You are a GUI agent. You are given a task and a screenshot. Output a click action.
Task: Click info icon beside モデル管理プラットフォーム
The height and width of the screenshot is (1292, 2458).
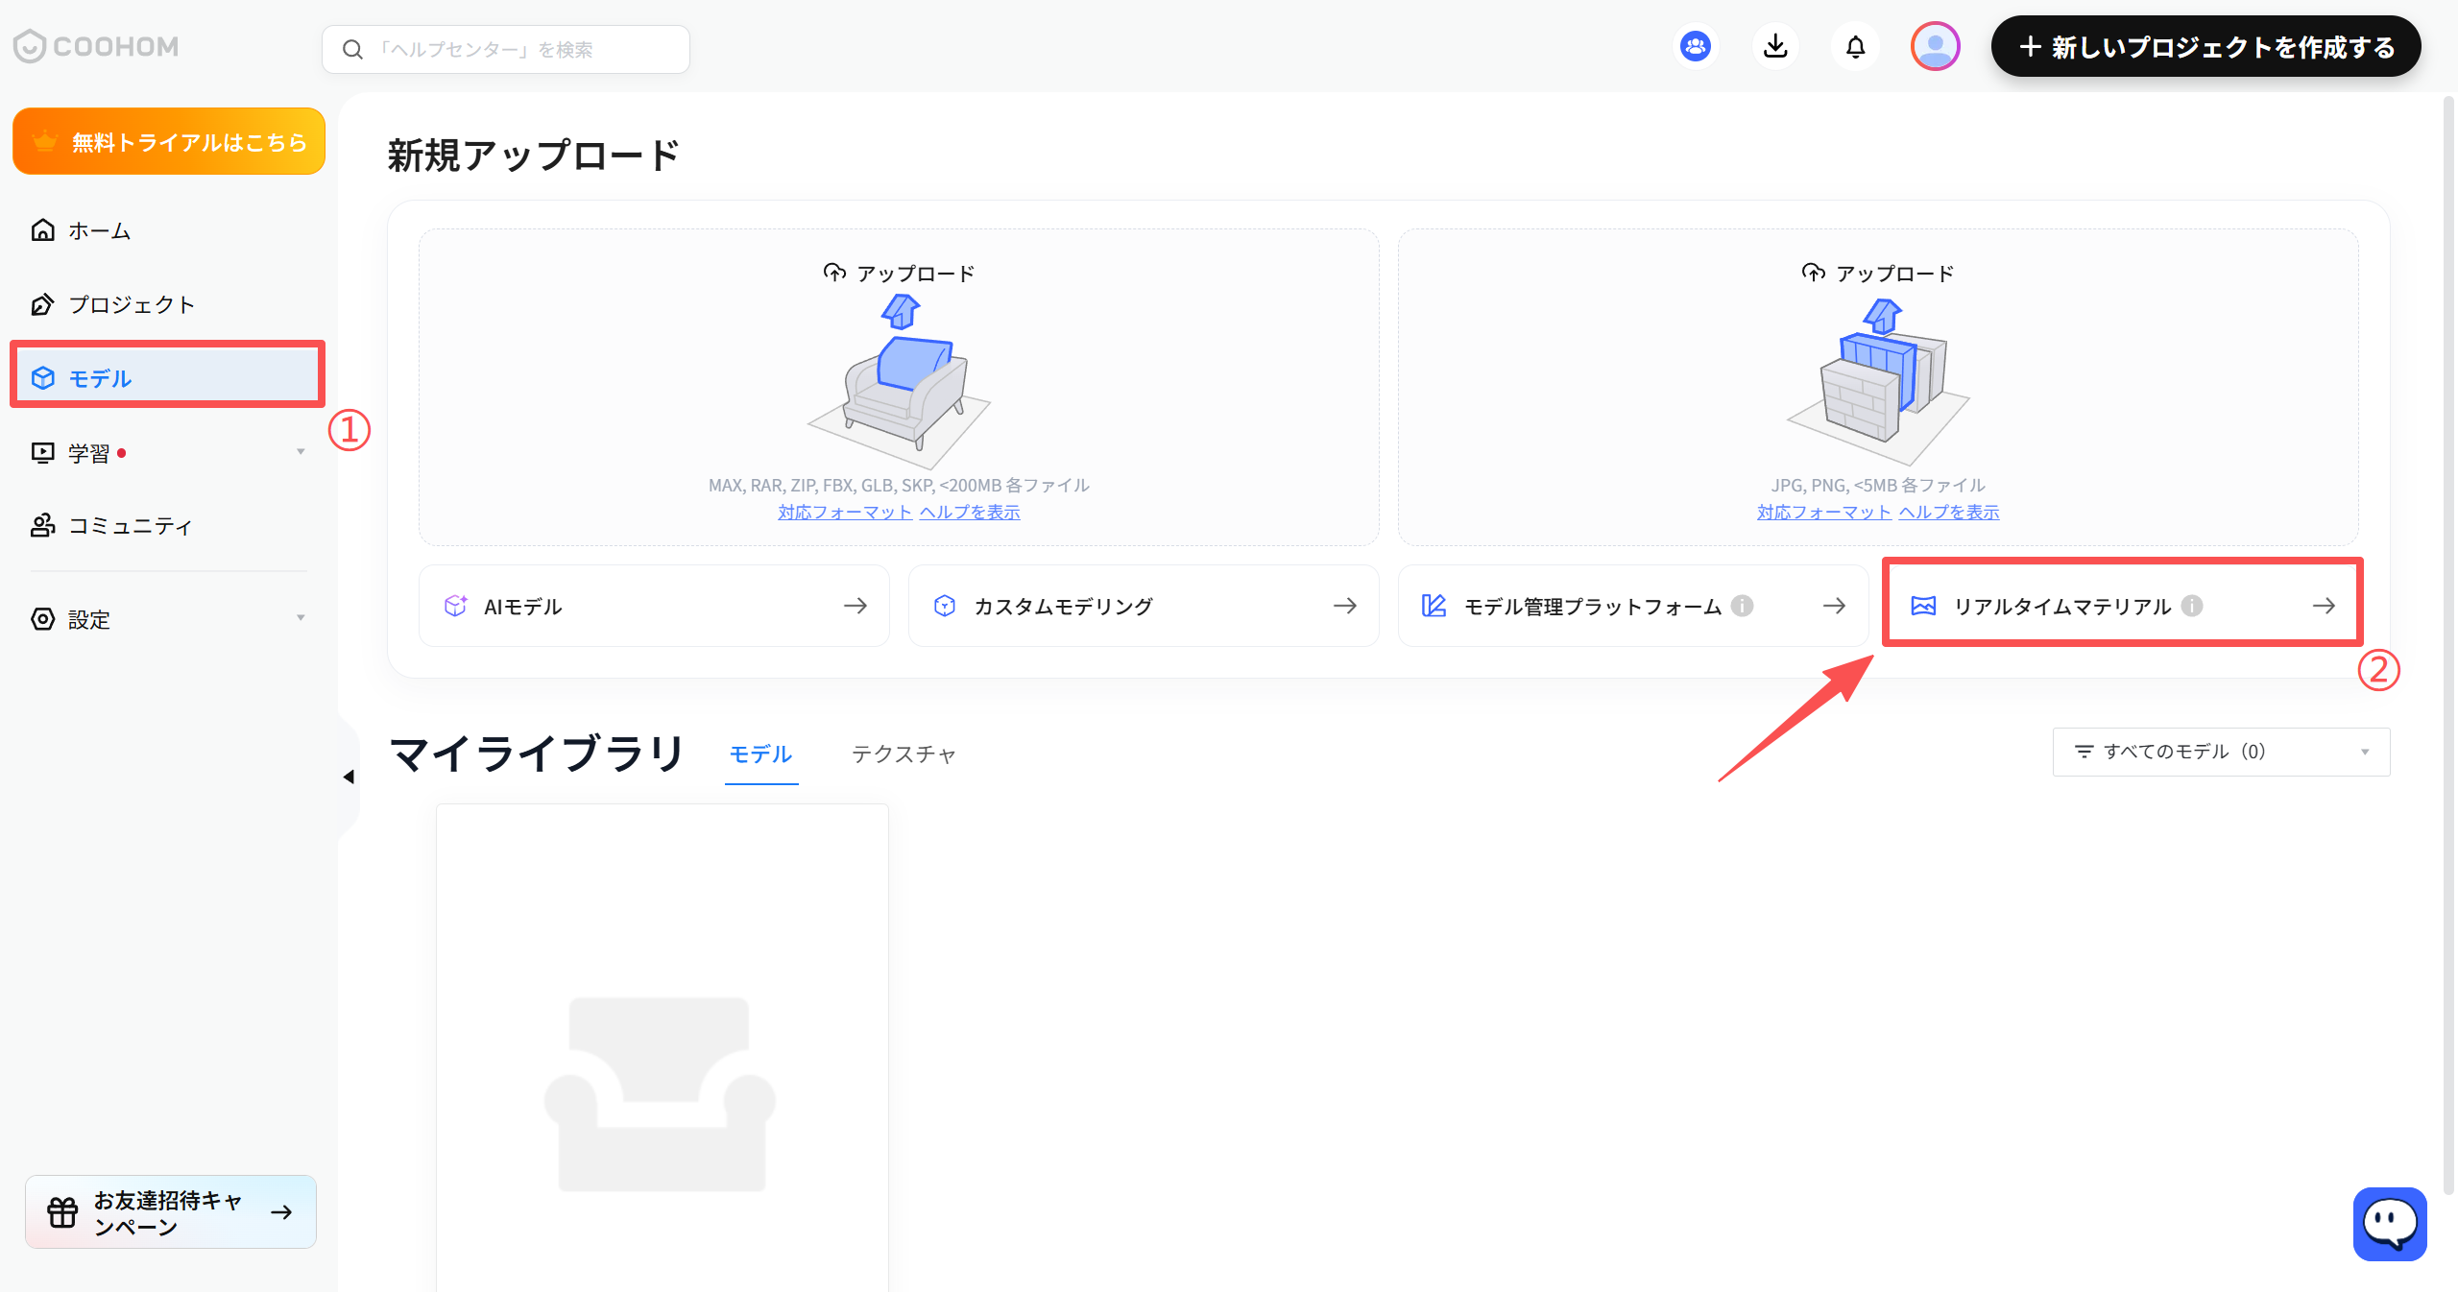pyautogui.click(x=1742, y=606)
